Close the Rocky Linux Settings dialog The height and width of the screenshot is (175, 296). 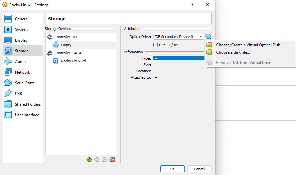(x=207, y=5)
